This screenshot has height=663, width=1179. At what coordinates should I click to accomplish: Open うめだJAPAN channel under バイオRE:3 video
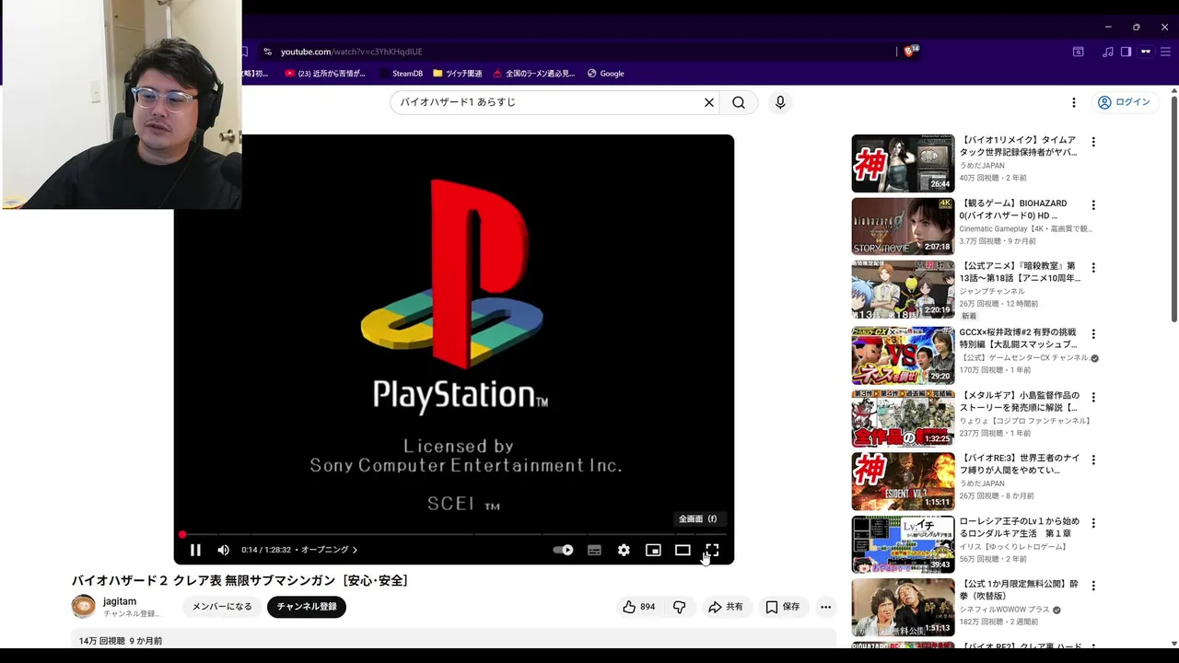click(x=982, y=483)
